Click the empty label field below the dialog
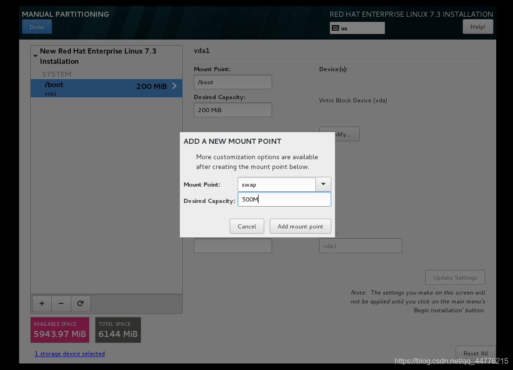The image size is (513, 370). click(x=233, y=246)
